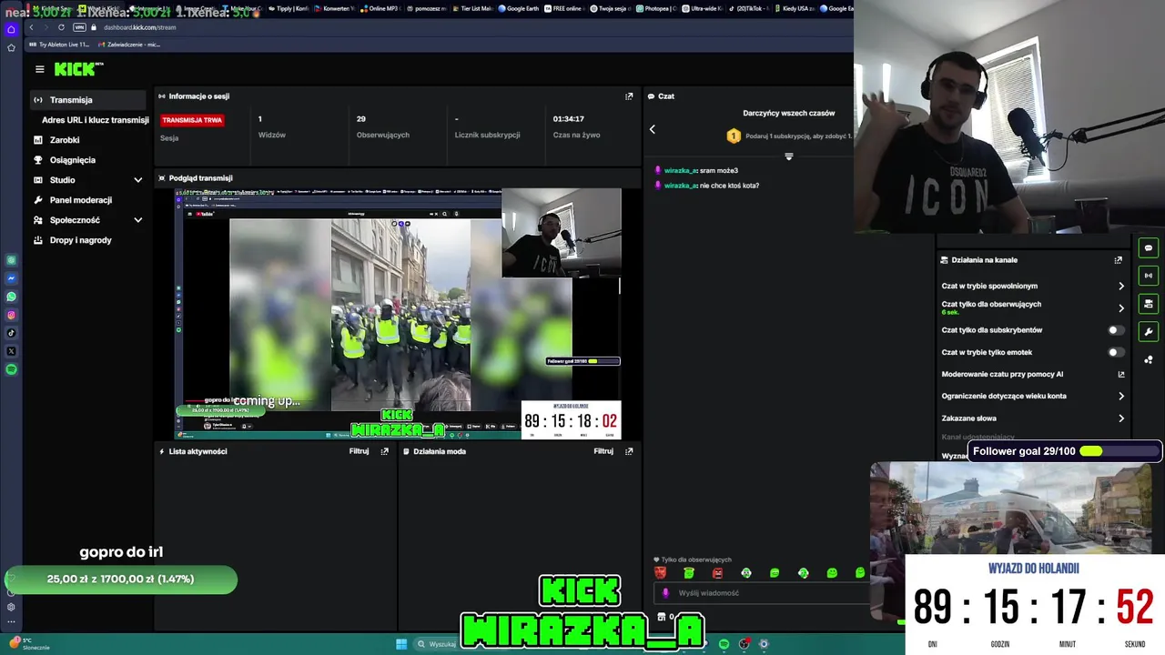
Task: Filter the Działania moda panel
Action: click(603, 451)
